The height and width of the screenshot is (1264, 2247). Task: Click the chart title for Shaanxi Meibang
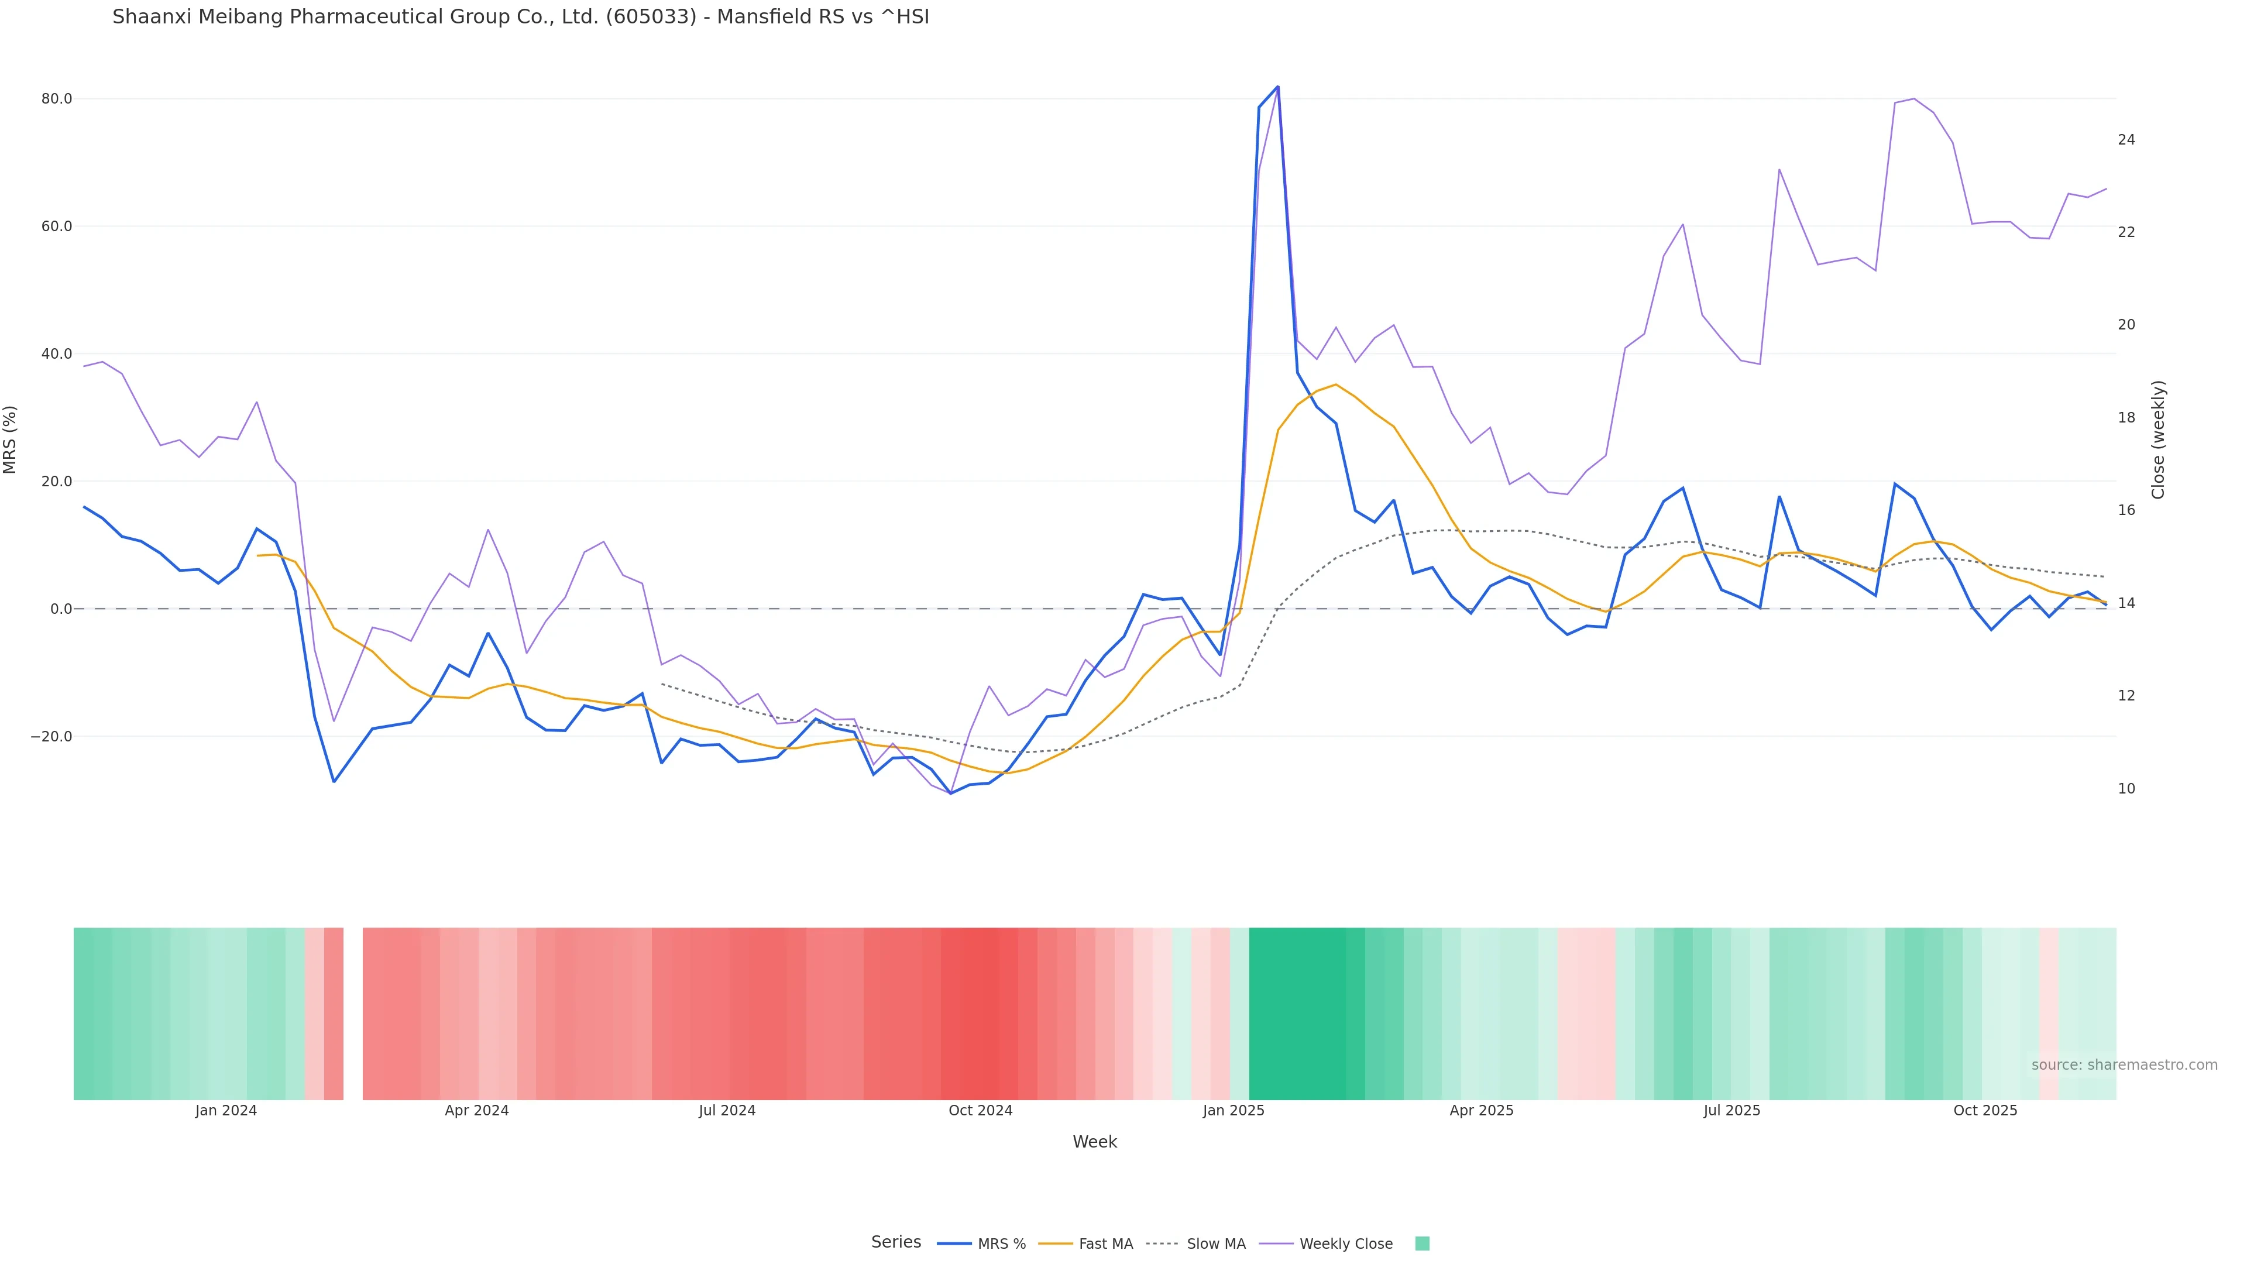coord(521,16)
